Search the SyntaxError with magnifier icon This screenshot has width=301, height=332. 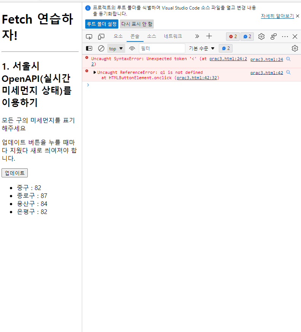point(288,59)
